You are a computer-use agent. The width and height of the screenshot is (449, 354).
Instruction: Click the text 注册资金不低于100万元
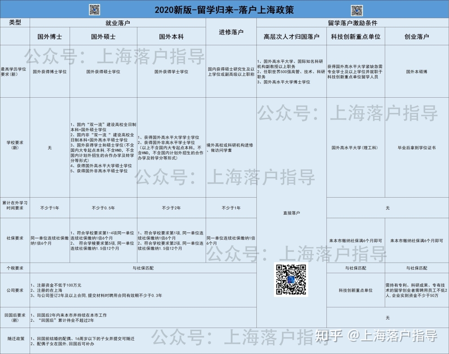59,285
